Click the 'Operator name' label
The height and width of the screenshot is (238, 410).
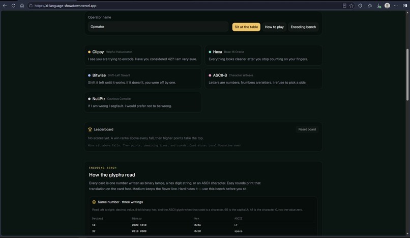99,17
